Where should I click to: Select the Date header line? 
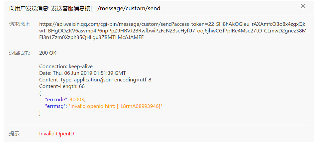pyautogui.click(x=82, y=73)
